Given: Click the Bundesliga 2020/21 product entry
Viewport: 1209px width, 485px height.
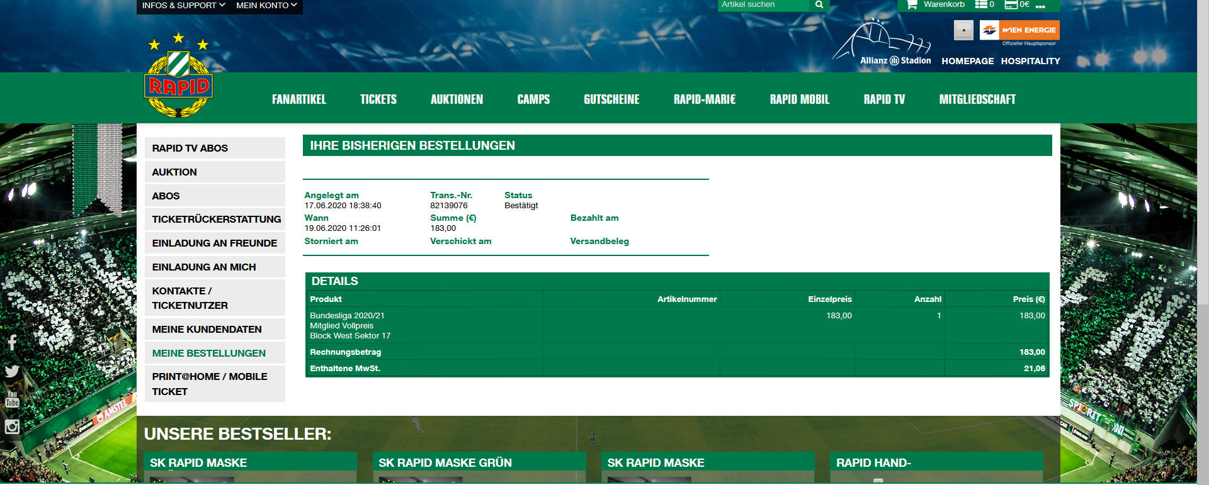Looking at the screenshot, I should point(350,325).
